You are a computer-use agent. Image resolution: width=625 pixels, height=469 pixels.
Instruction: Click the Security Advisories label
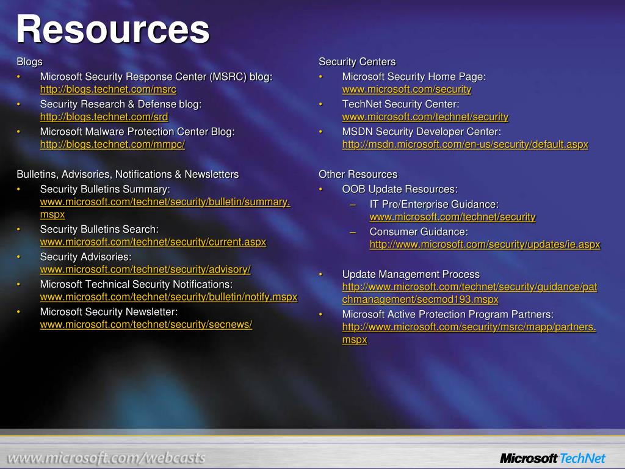pos(85,257)
